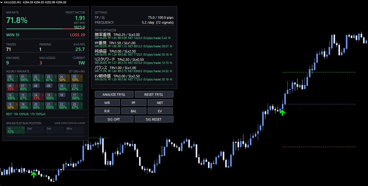Click the 1st run position 72% cell

pos(15,130)
